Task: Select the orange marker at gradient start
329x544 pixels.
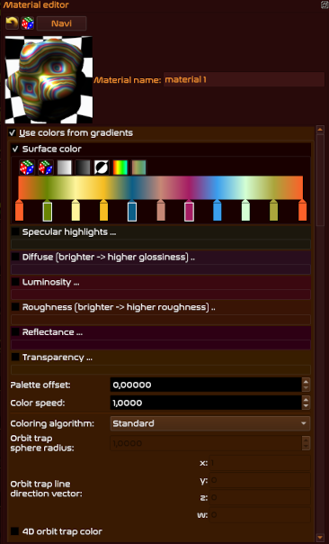Action: pyautogui.click(x=20, y=211)
